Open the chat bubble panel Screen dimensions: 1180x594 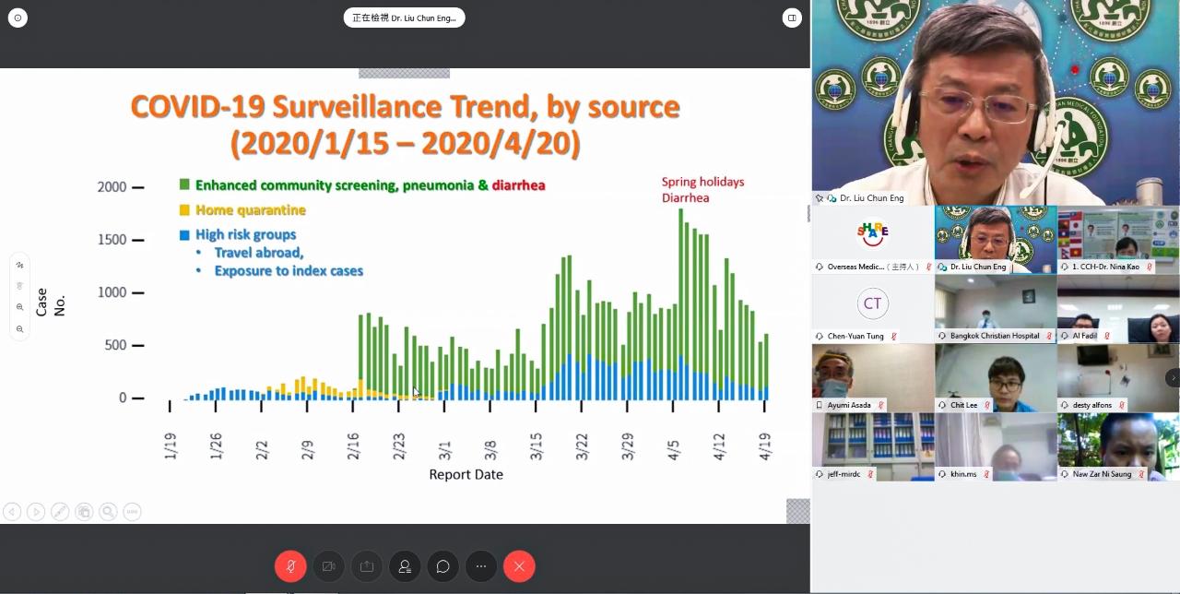[x=443, y=566]
